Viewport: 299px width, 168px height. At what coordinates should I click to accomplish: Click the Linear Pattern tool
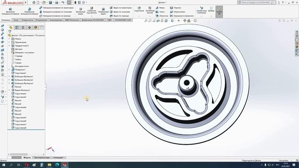pos(150,10)
